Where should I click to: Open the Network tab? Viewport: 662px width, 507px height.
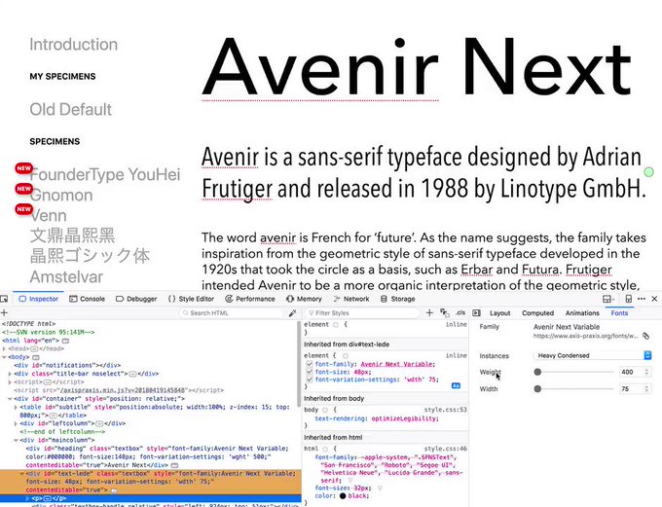pyautogui.click(x=350, y=299)
